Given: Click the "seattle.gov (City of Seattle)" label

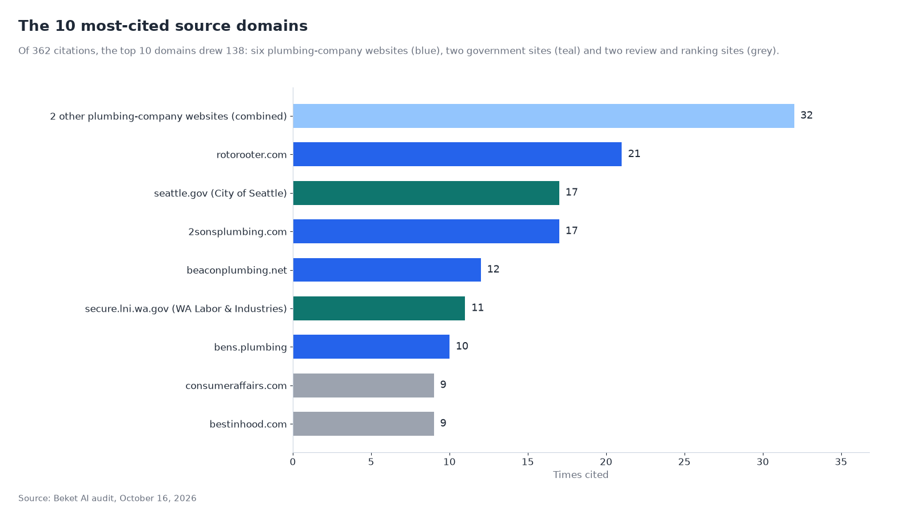Looking at the screenshot, I should point(220,194).
